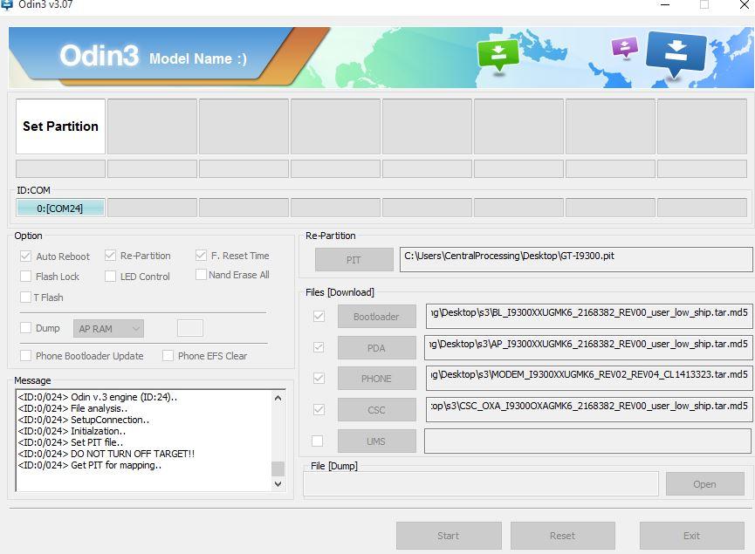
Task: Click the Bootloader BL_I9300 file path field
Action: [589, 316]
